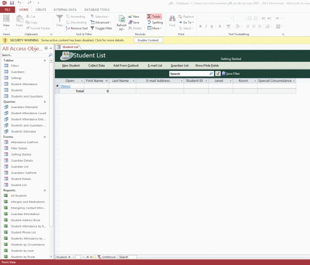Click the navigation pane scrollbar down arrow

coord(51,257)
